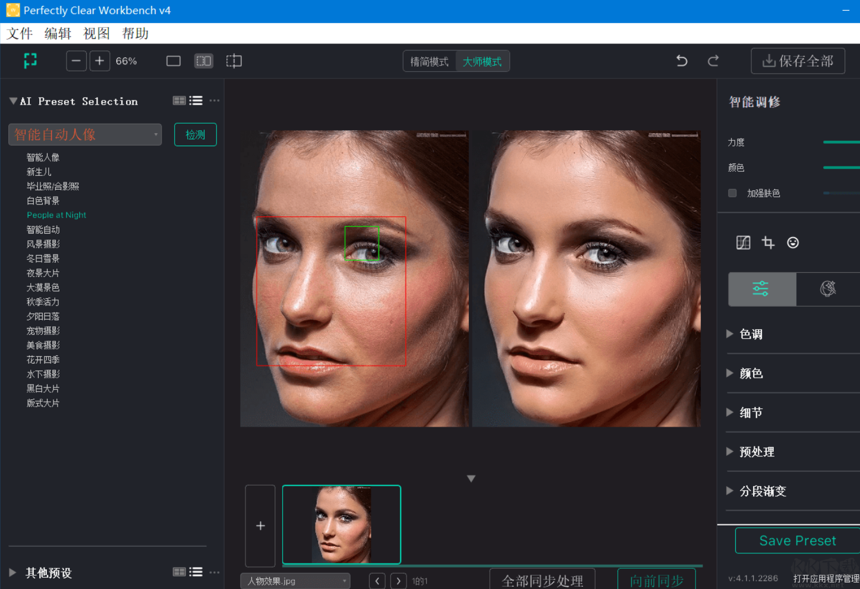
Task: Adjust the 力度 strength slider
Action: click(841, 142)
